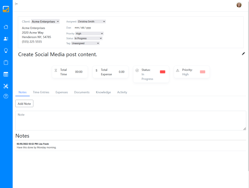Expand the sidebar with the arrow icon

click(x=16, y=4)
